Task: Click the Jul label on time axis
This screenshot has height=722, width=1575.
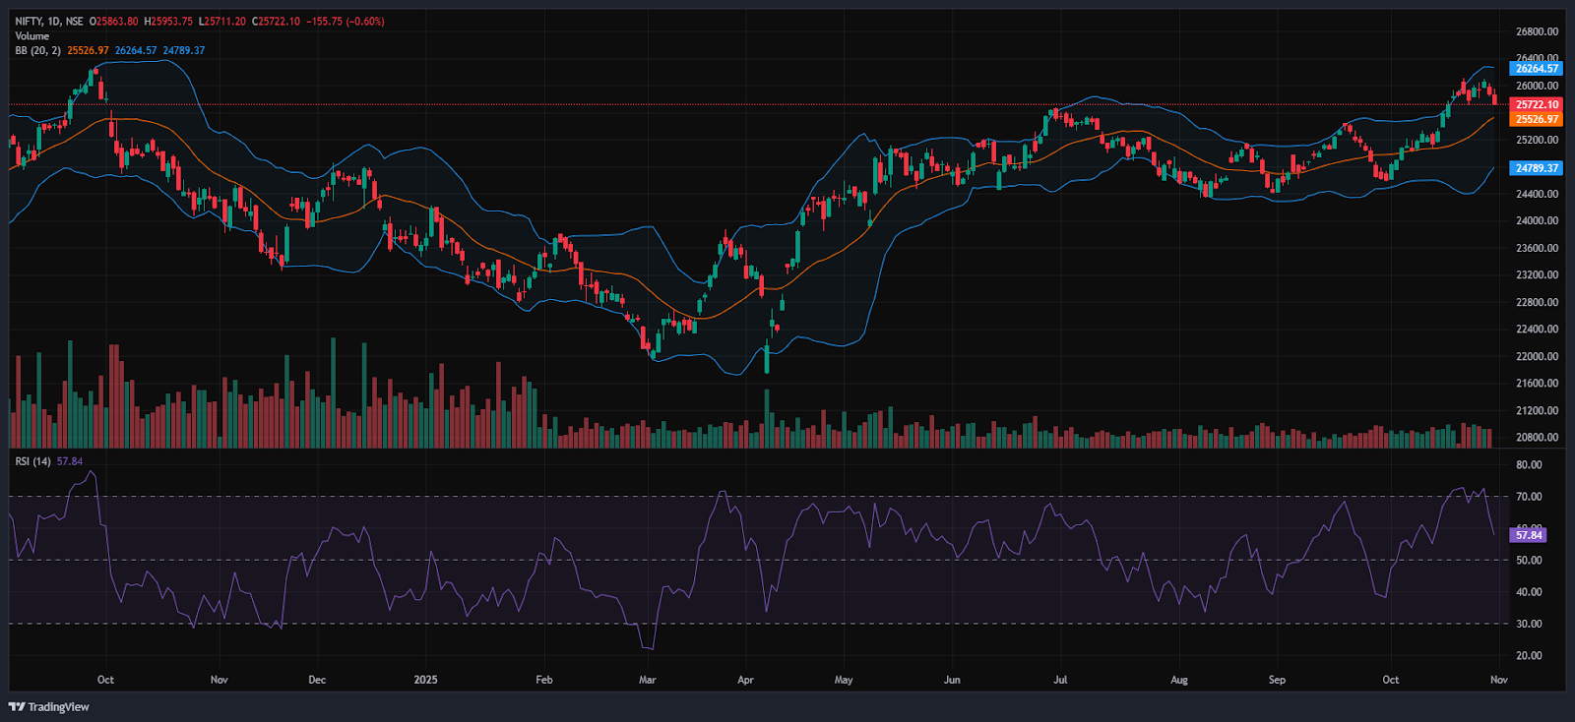Action: coord(1060,680)
